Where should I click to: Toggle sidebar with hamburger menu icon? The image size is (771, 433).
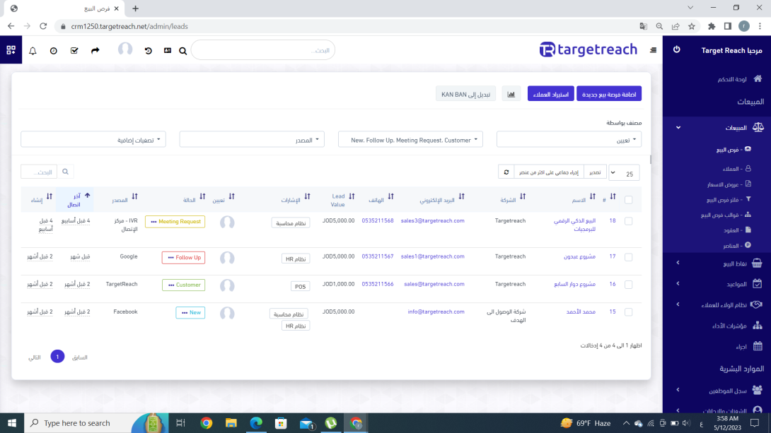(x=653, y=50)
